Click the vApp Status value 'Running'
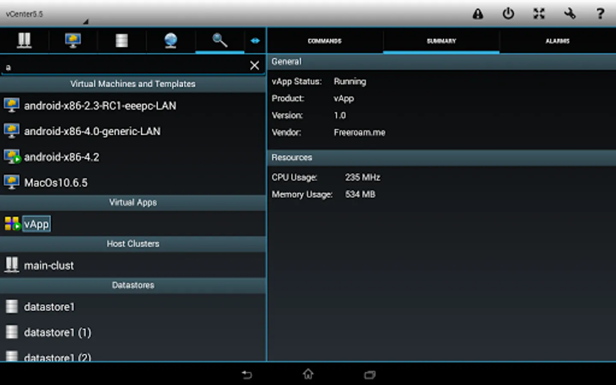This screenshot has width=616, height=385. click(350, 81)
